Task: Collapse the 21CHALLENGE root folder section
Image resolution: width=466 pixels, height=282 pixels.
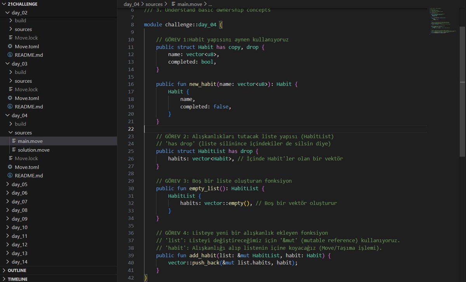Action: point(4,4)
